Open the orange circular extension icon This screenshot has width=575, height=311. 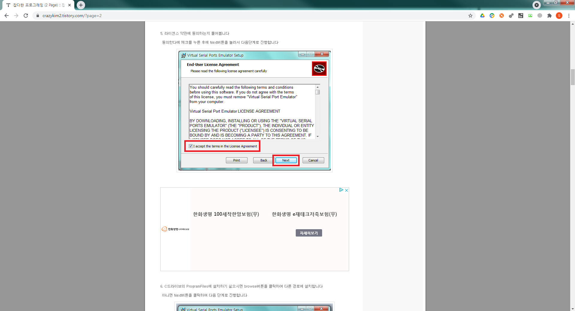tap(502, 16)
